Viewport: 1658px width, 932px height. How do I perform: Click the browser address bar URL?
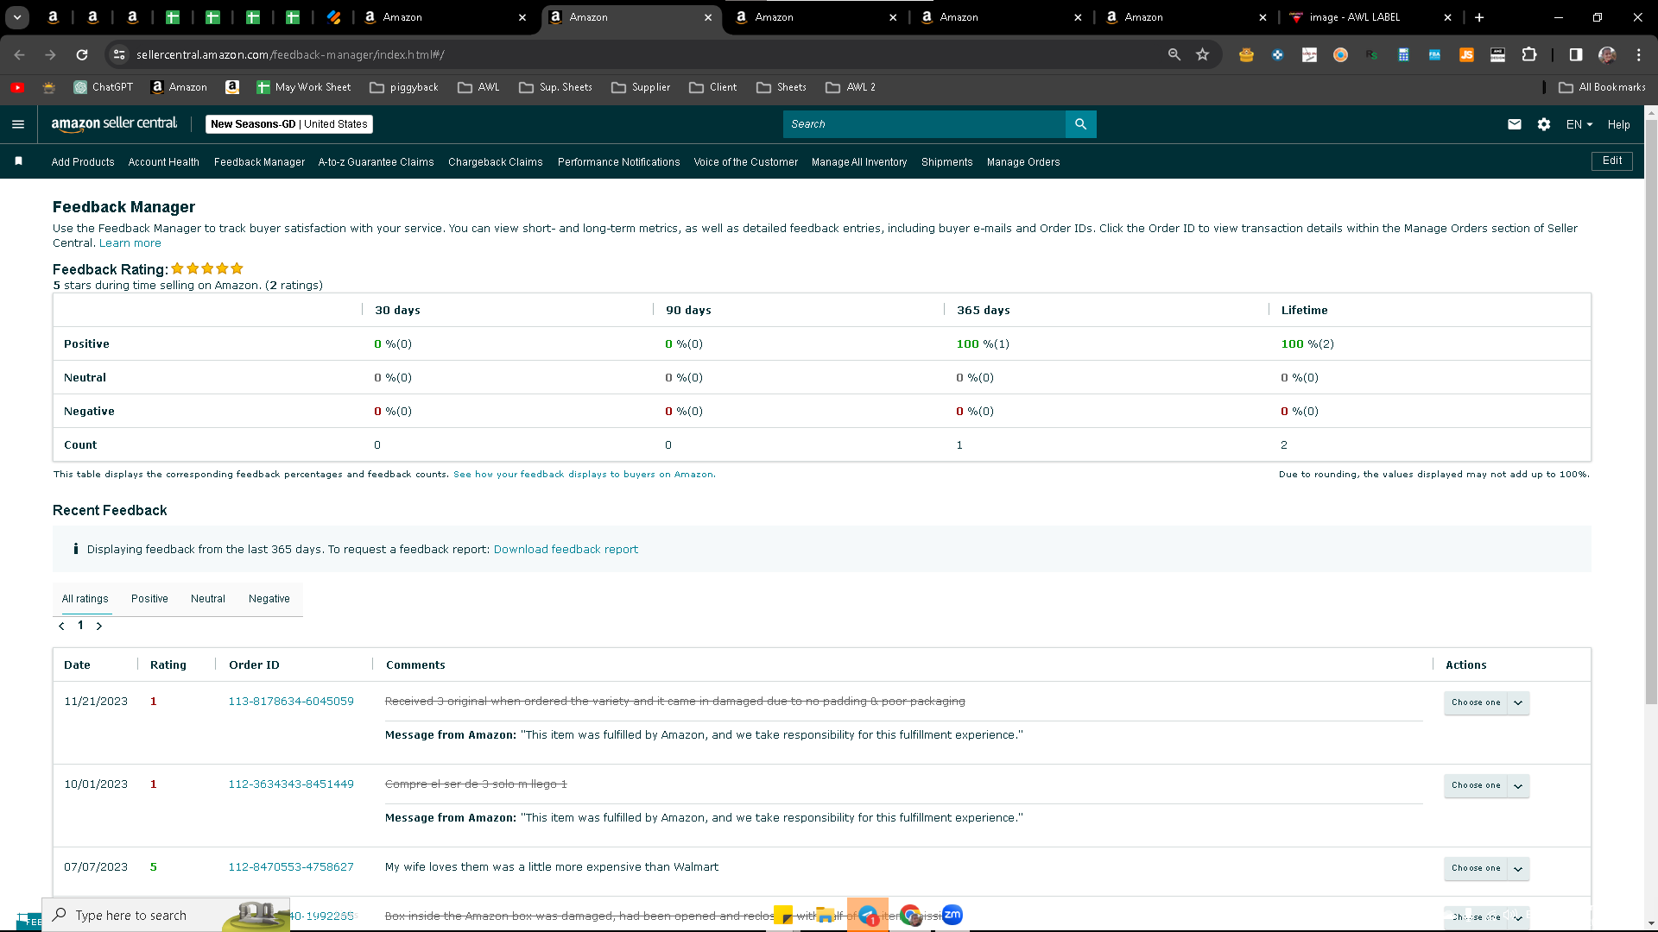click(290, 54)
